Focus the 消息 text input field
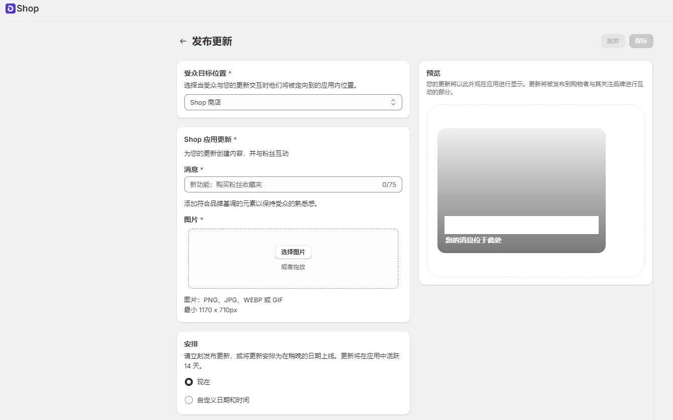Image resolution: width=673 pixels, height=420 pixels. click(x=281, y=184)
